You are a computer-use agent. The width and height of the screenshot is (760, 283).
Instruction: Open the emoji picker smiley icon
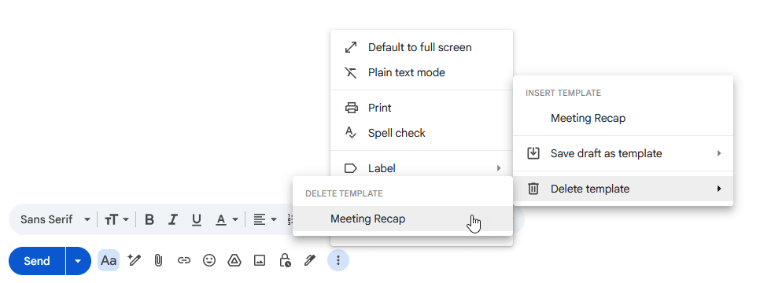click(209, 261)
